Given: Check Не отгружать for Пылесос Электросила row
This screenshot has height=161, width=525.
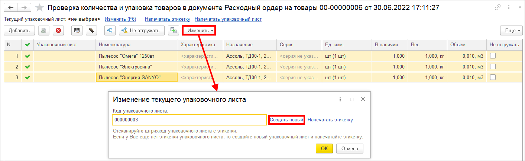Looking at the screenshot, I should pyautogui.click(x=493, y=67).
